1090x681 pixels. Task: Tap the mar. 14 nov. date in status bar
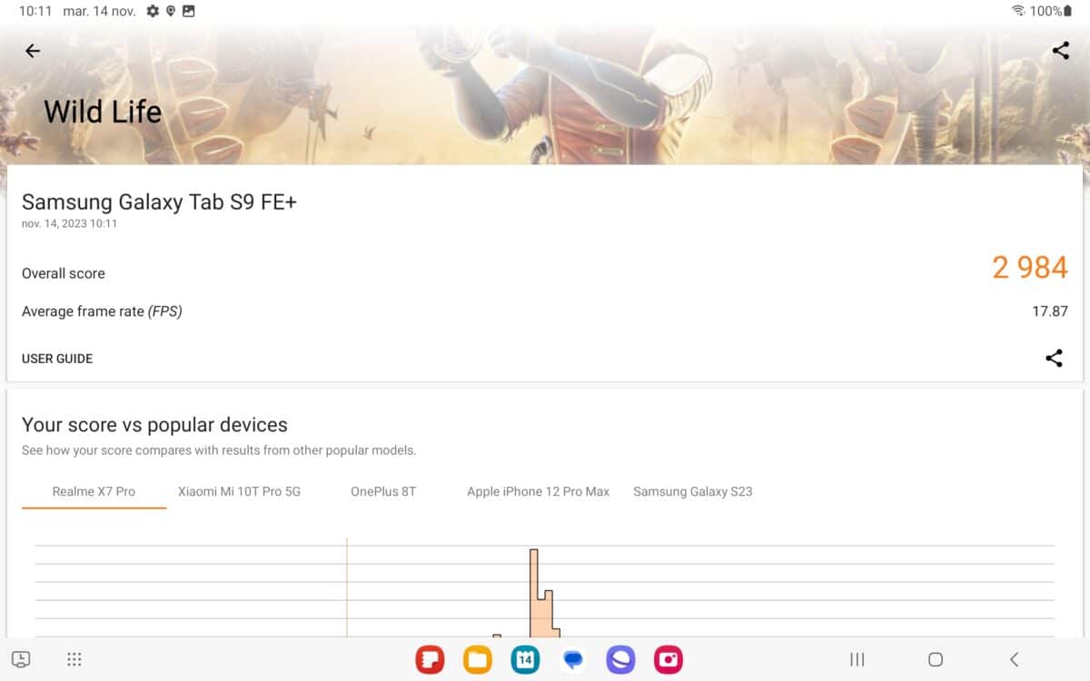[99, 11]
